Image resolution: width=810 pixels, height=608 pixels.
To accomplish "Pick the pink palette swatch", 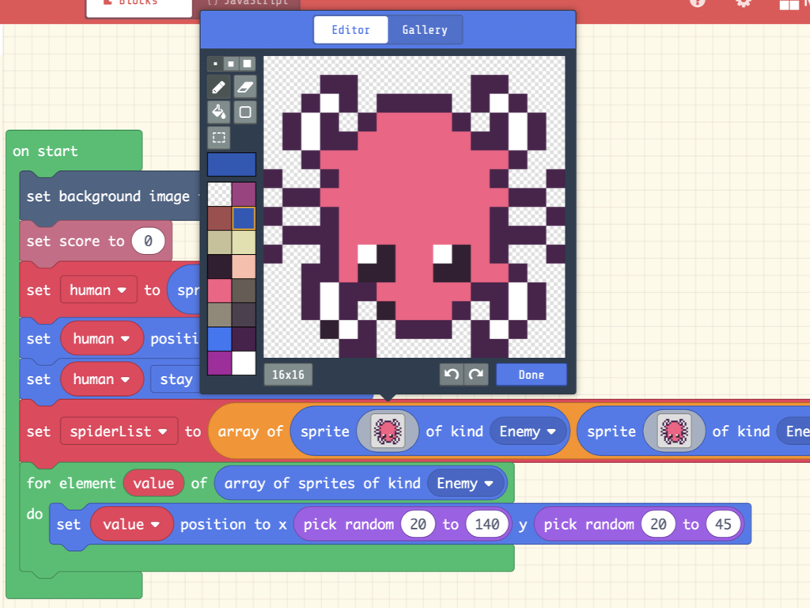I will pyautogui.click(x=220, y=291).
